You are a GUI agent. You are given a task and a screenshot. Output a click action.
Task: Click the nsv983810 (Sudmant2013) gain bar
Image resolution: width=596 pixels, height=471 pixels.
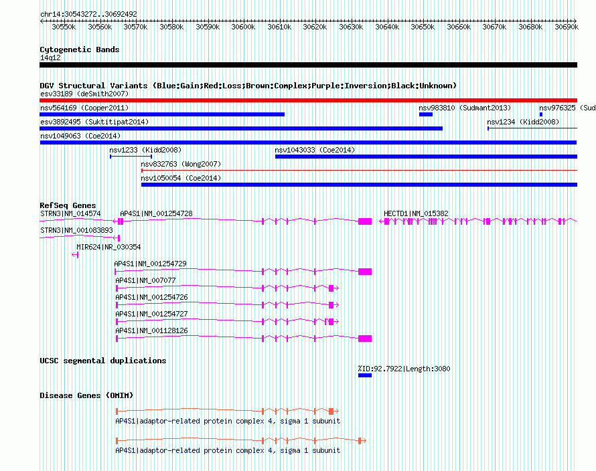coord(426,114)
